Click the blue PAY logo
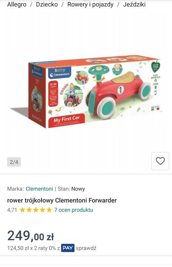The width and height of the screenshot is (172, 267). tap(68, 248)
